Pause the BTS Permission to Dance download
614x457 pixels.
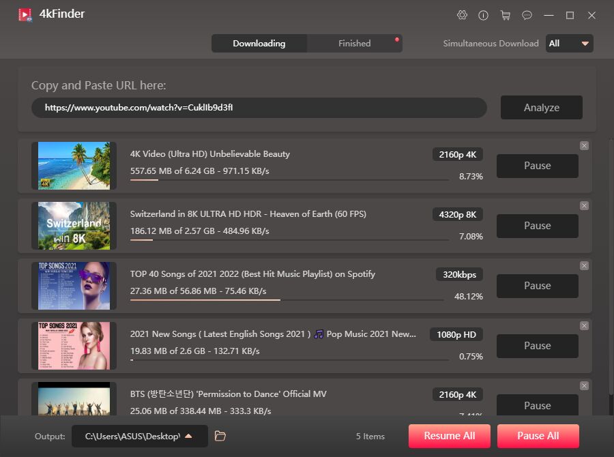(x=538, y=405)
